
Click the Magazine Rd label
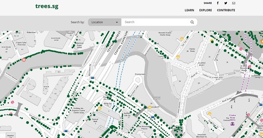tap(90, 117)
